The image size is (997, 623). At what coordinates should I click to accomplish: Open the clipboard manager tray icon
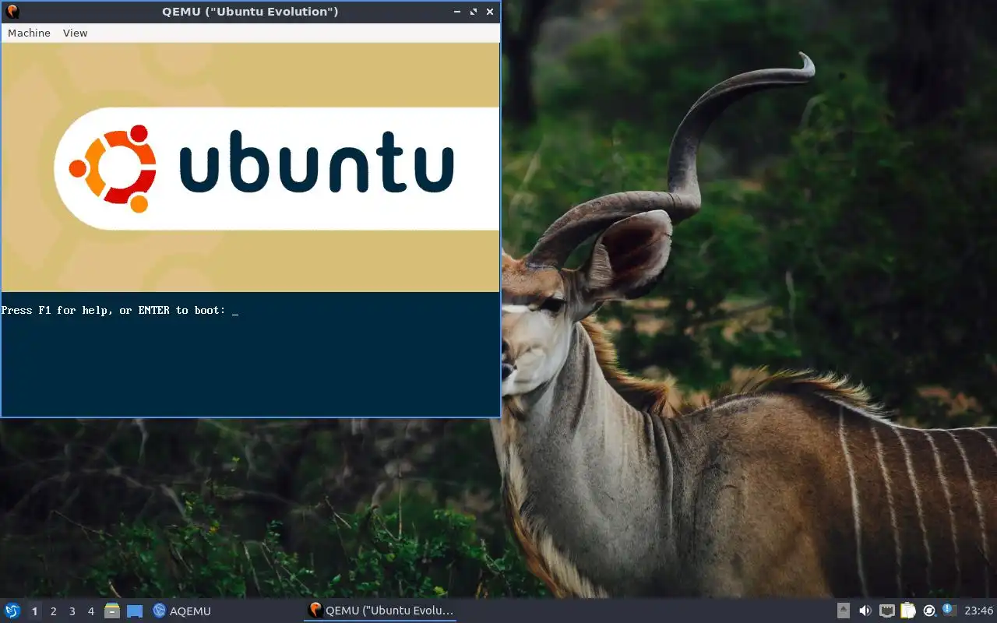907,611
